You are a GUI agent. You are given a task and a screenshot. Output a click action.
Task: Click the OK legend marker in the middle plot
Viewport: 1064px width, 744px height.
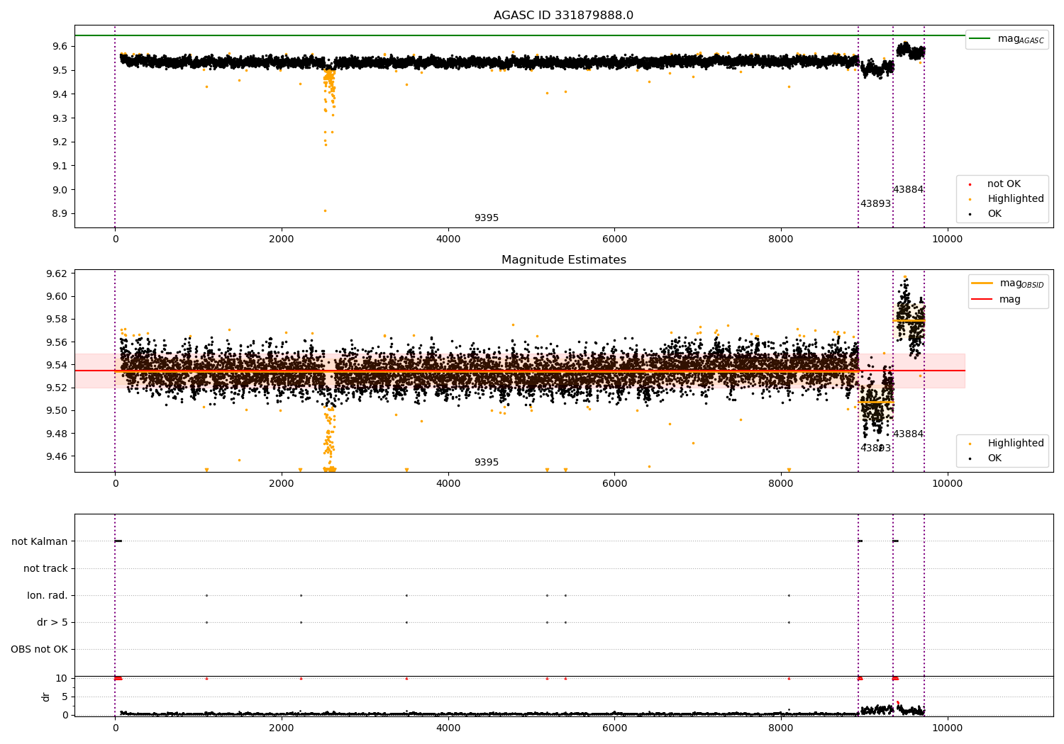click(970, 458)
